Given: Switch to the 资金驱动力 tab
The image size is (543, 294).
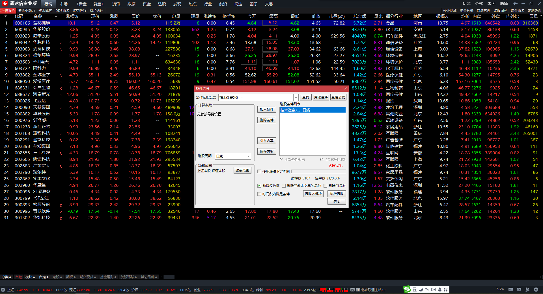Looking at the screenshot, I should [x=26, y=10].
